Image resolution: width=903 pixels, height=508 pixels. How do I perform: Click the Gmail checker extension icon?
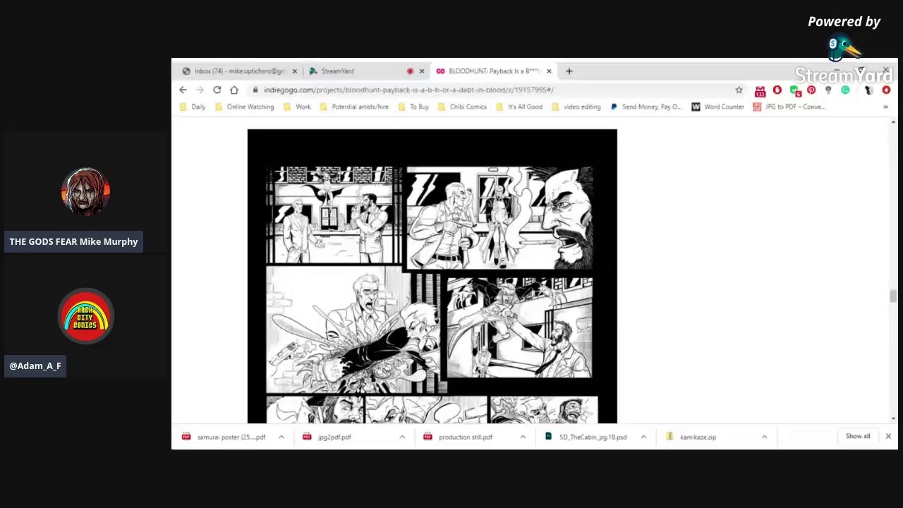click(760, 91)
